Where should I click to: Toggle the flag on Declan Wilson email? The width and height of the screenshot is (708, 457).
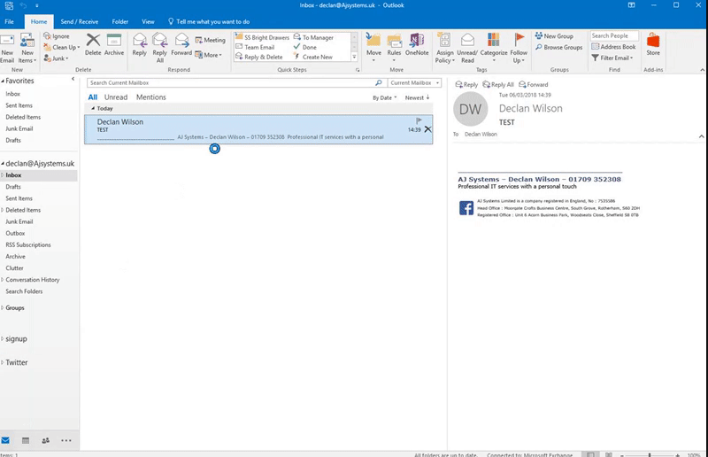tap(419, 120)
